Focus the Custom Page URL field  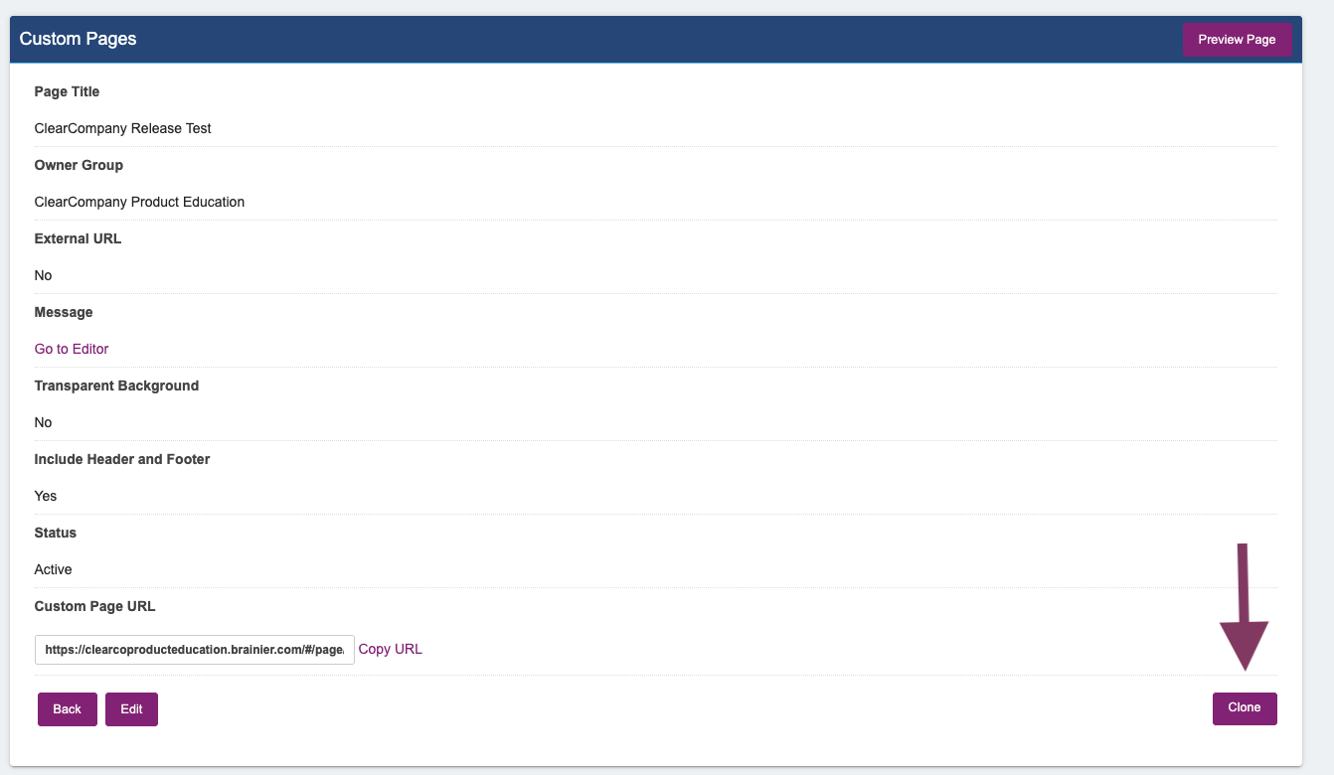195,650
